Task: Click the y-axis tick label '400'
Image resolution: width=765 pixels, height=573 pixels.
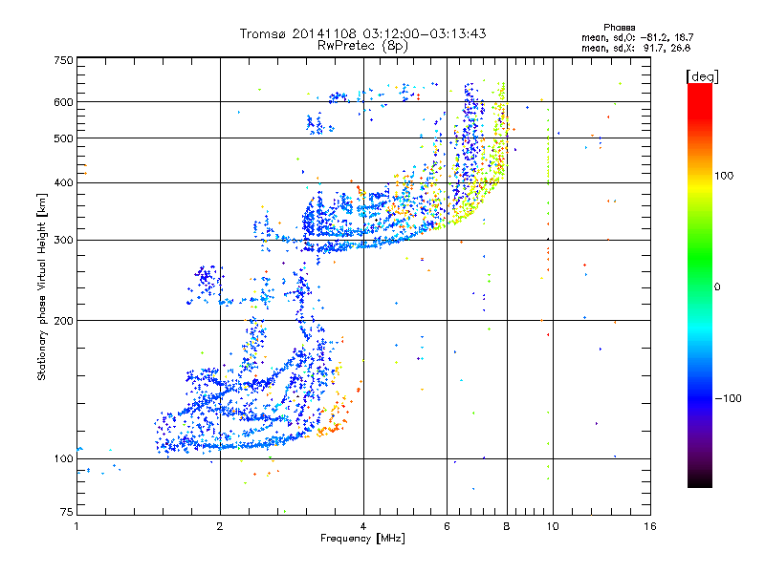Action: click(63, 182)
